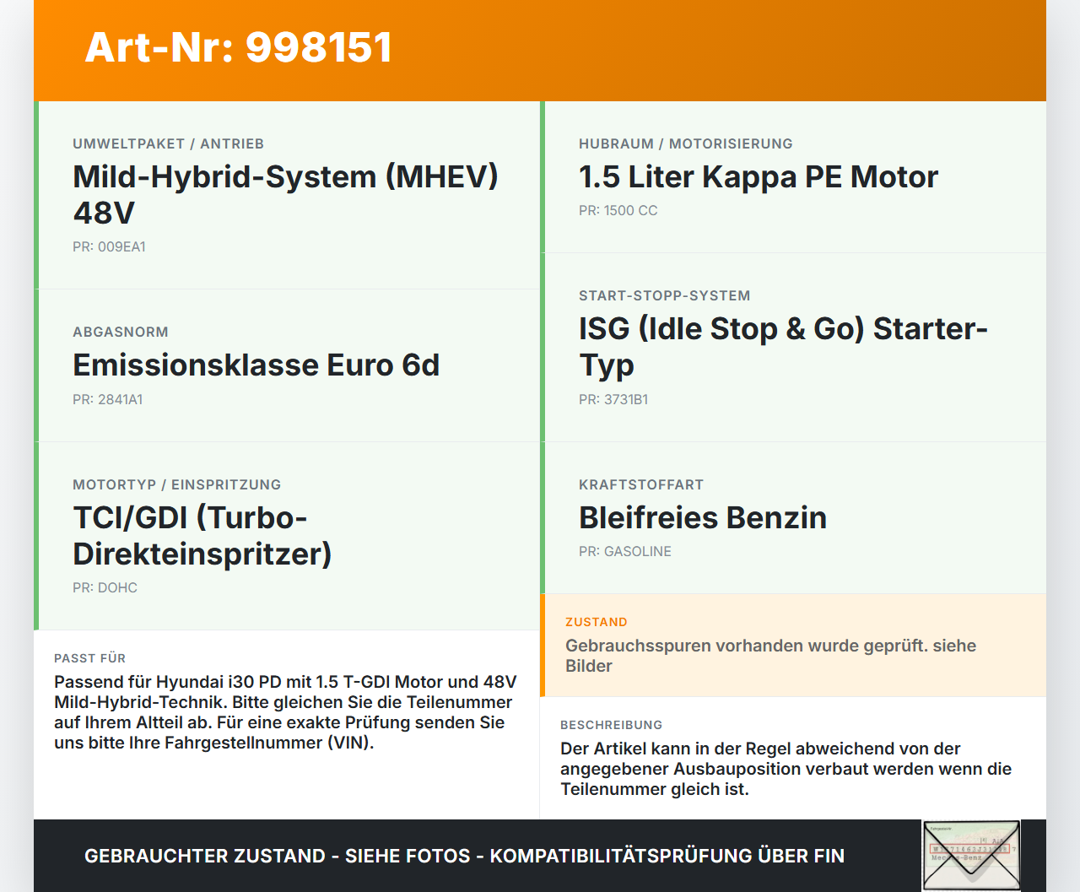This screenshot has height=892, width=1080.
Task: Click the 'PASST FÜR' label
Action: click(89, 658)
